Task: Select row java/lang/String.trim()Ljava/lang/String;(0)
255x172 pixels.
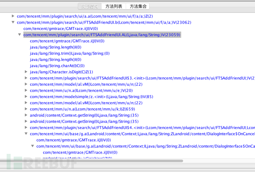Action: 70,53
